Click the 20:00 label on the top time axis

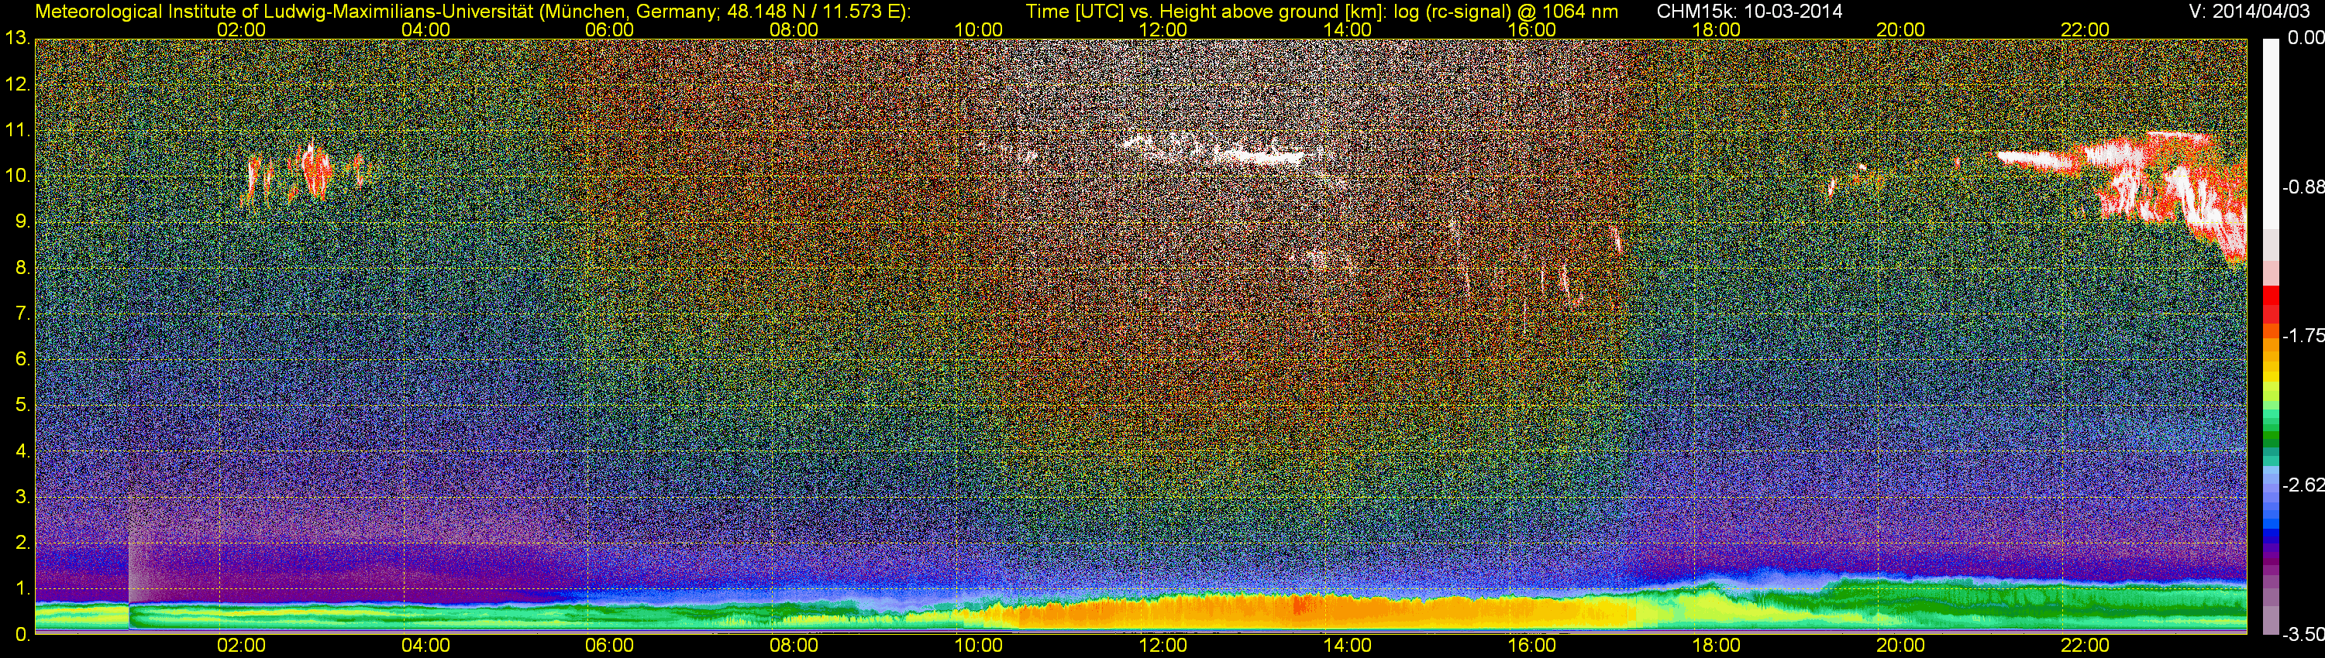(1901, 29)
